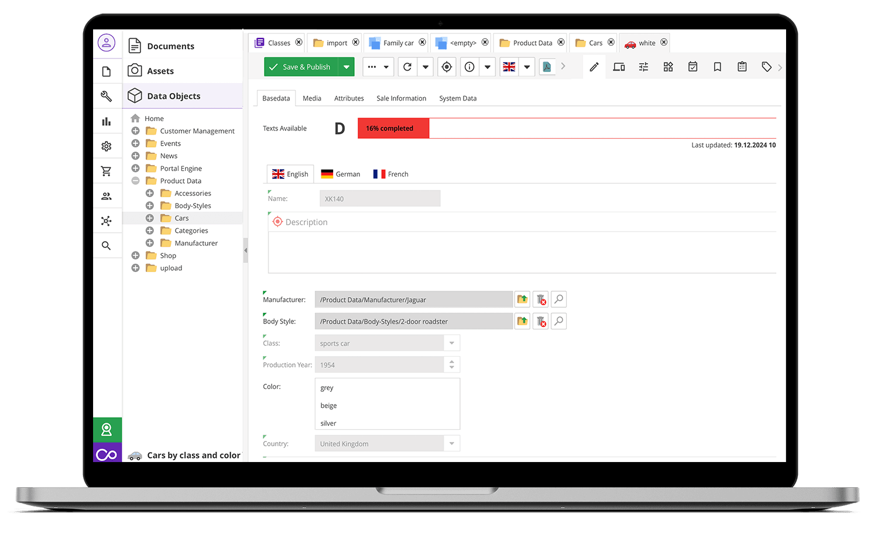Switch to the Sale Information tab

401,98
